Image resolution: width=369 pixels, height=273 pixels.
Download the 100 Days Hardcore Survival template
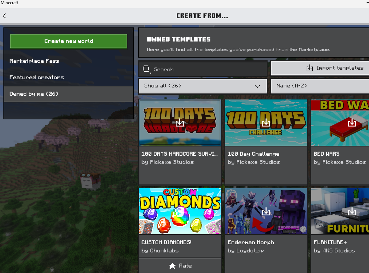pyautogui.click(x=180, y=122)
